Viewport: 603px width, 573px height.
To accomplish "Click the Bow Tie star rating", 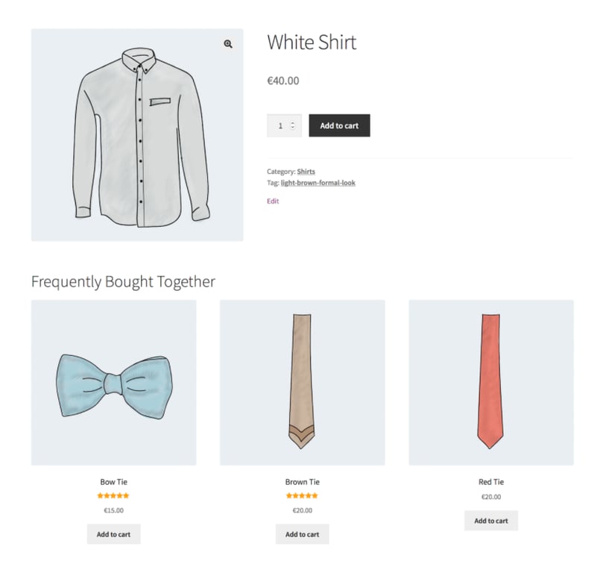I will click(x=113, y=495).
